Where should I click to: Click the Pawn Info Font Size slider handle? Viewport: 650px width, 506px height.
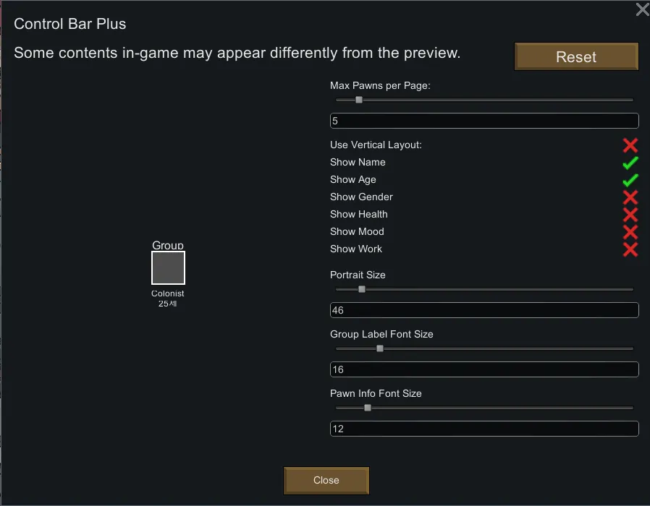point(368,408)
